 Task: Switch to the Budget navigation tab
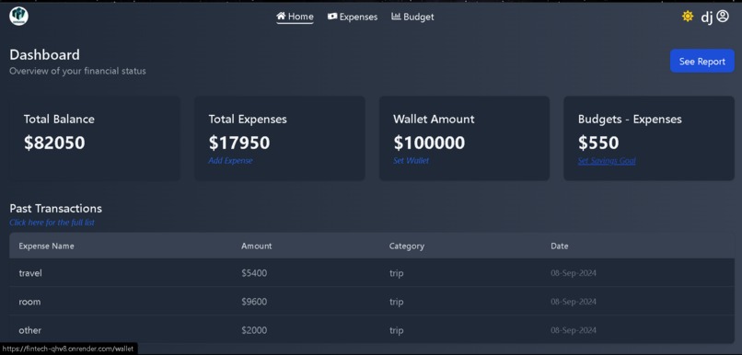412,17
